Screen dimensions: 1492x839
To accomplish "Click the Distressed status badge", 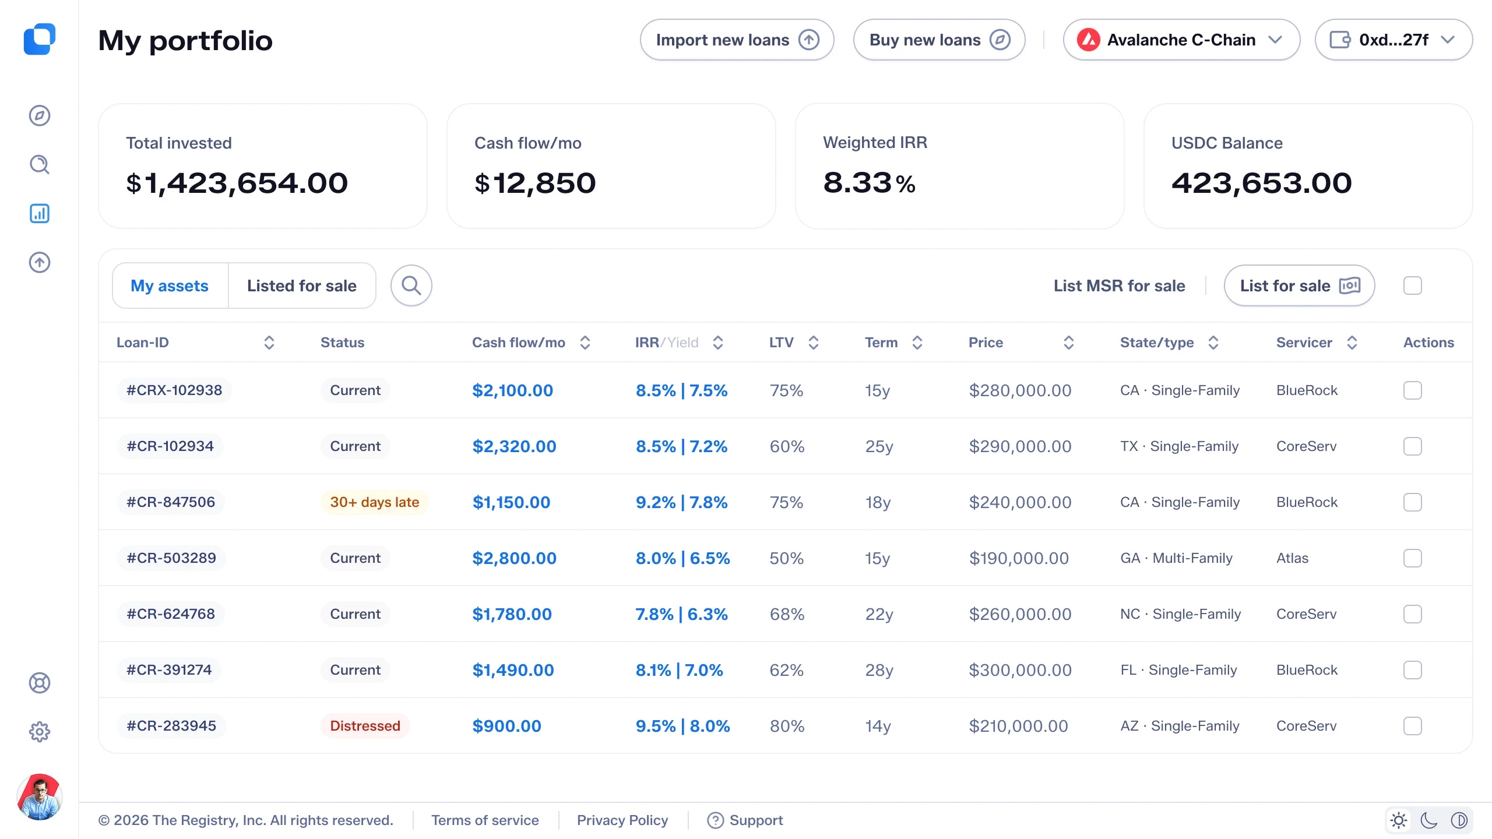I will [x=365, y=726].
